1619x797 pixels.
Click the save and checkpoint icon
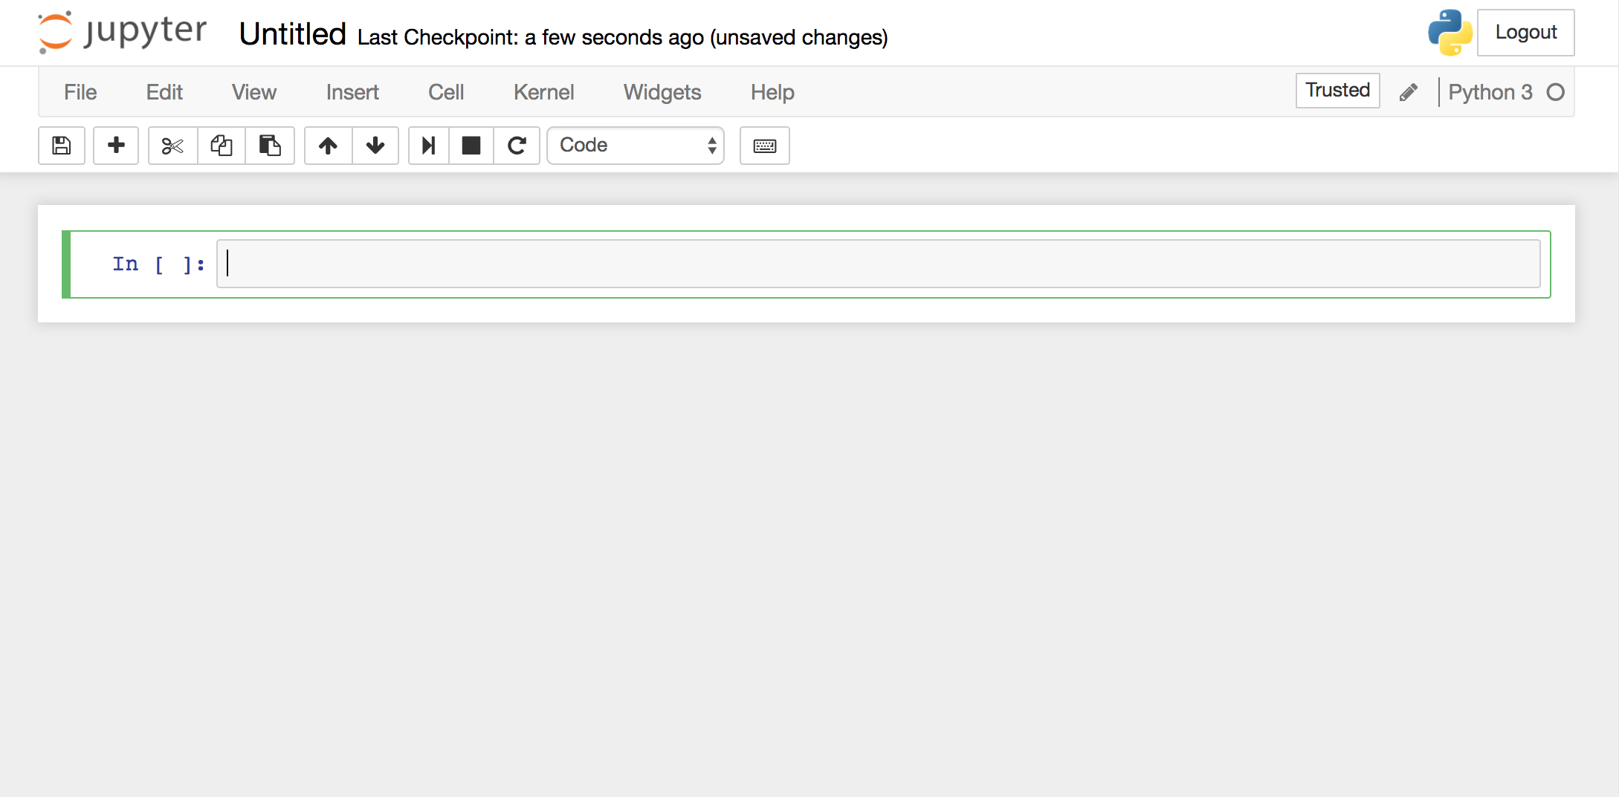click(x=62, y=146)
